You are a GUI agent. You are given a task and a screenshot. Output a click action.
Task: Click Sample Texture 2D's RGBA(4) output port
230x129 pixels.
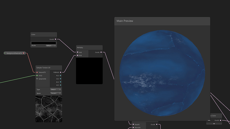(60, 72)
